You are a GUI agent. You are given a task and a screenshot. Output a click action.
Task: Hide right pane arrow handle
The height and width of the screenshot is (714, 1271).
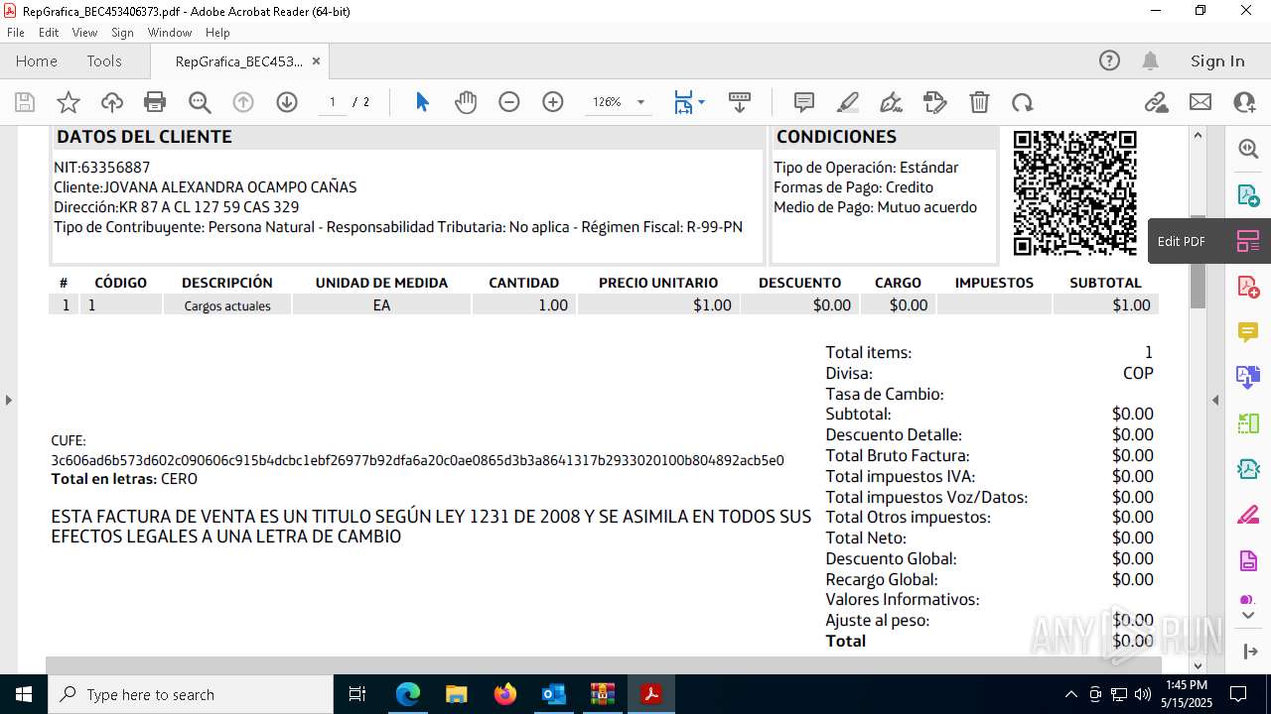(1215, 401)
